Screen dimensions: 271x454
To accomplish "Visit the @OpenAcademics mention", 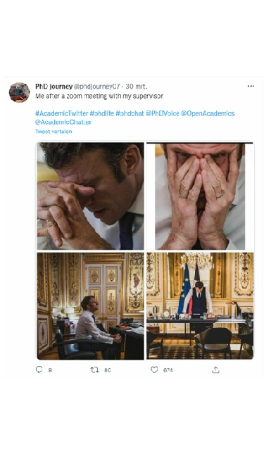I will click(208, 113).
